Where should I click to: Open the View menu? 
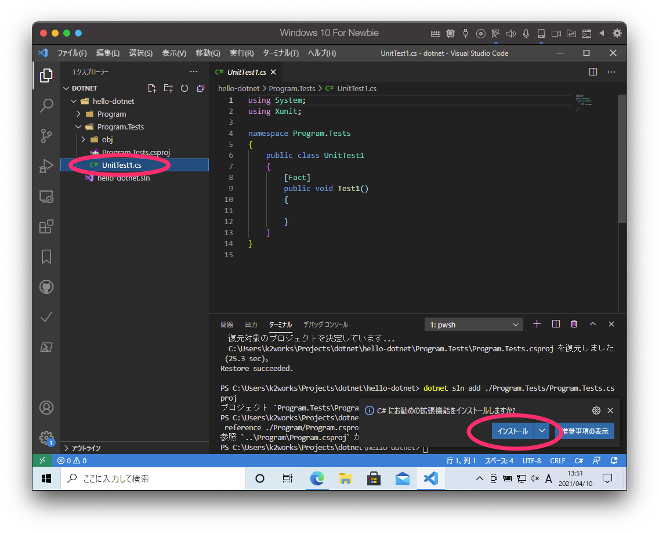point(175,53)
